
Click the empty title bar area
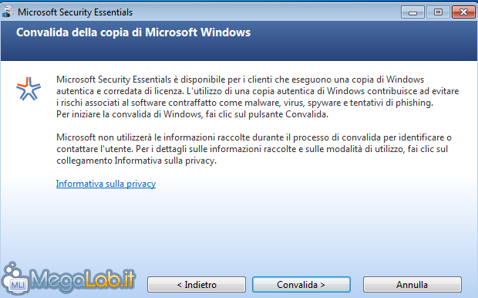(265, 12)
